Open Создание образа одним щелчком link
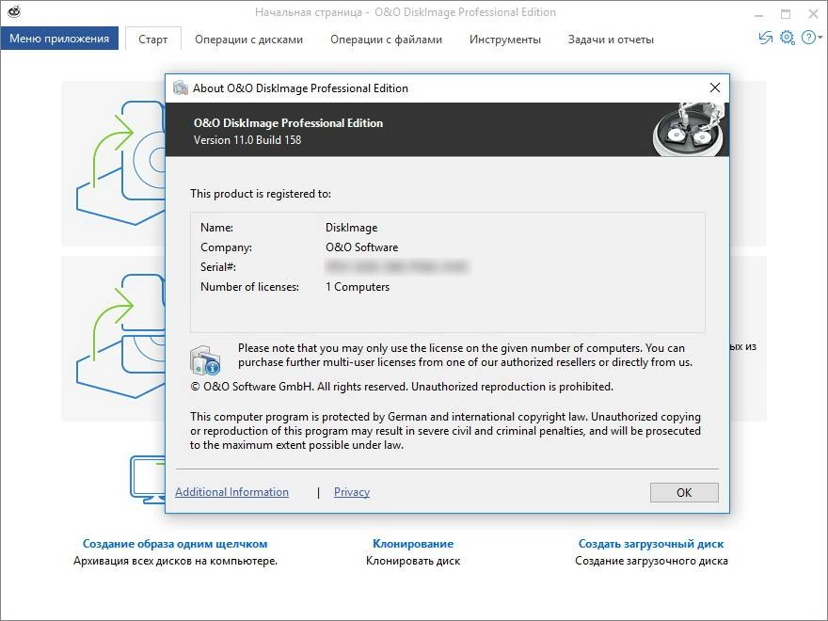 tap(175, 544)
